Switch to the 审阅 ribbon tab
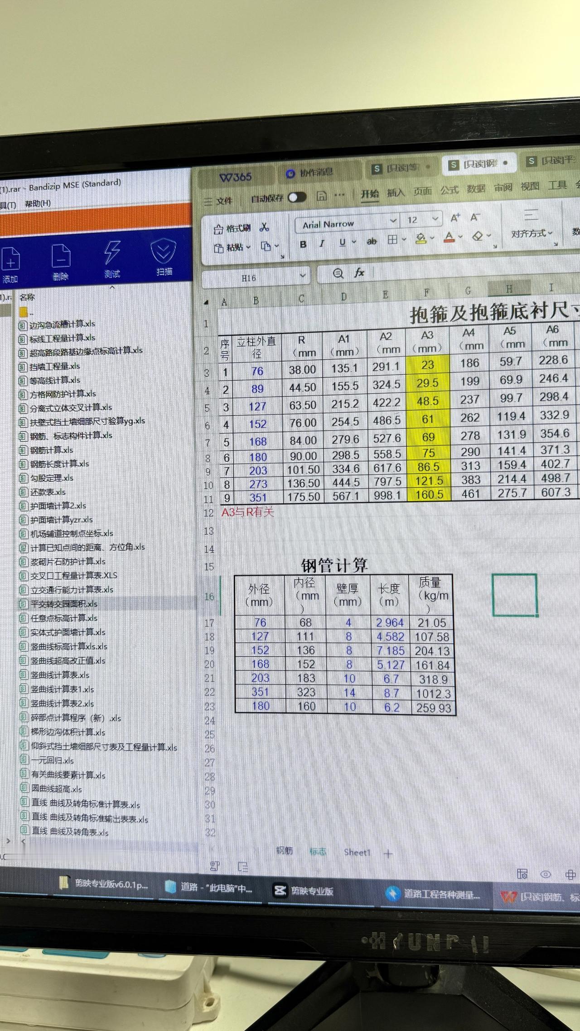Screen dimensions: 580x1031 [x=503, y=187]
